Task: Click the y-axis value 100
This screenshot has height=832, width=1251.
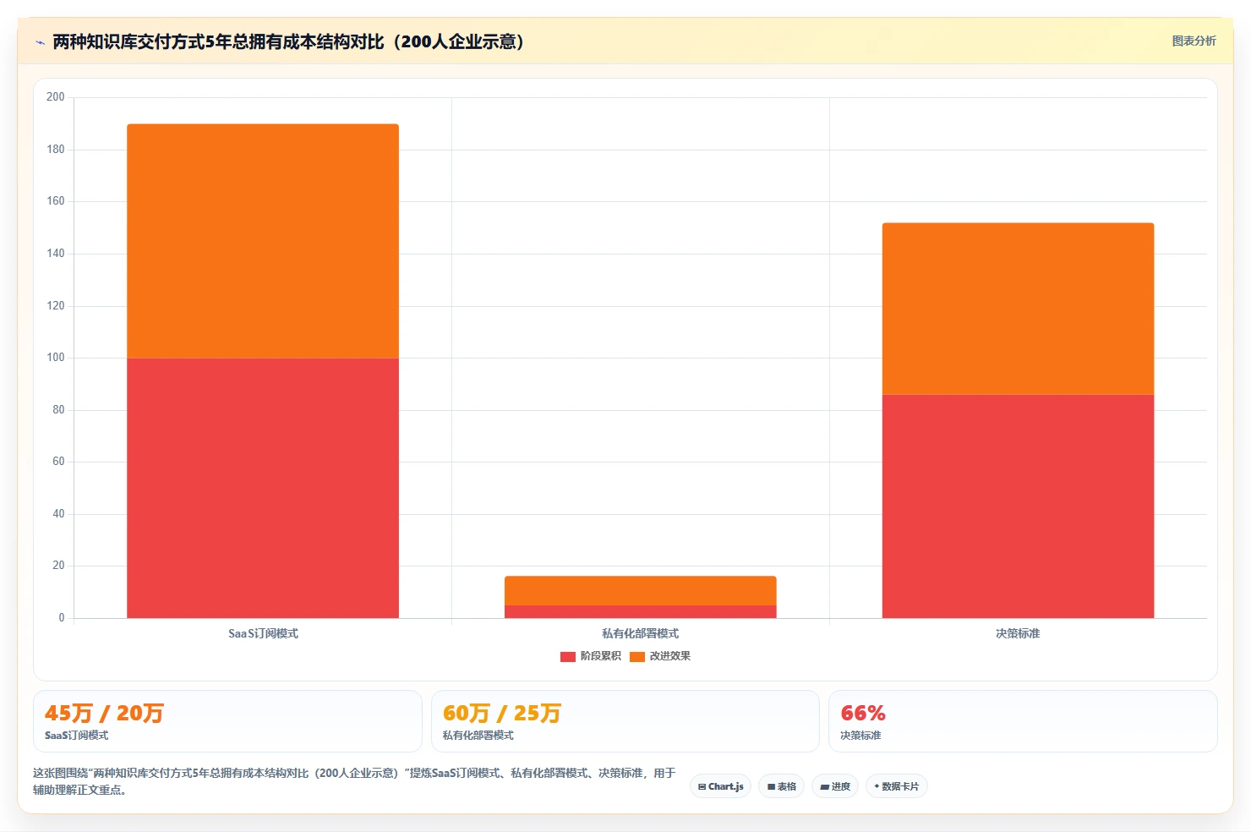Action: click(x=56, y=358)
